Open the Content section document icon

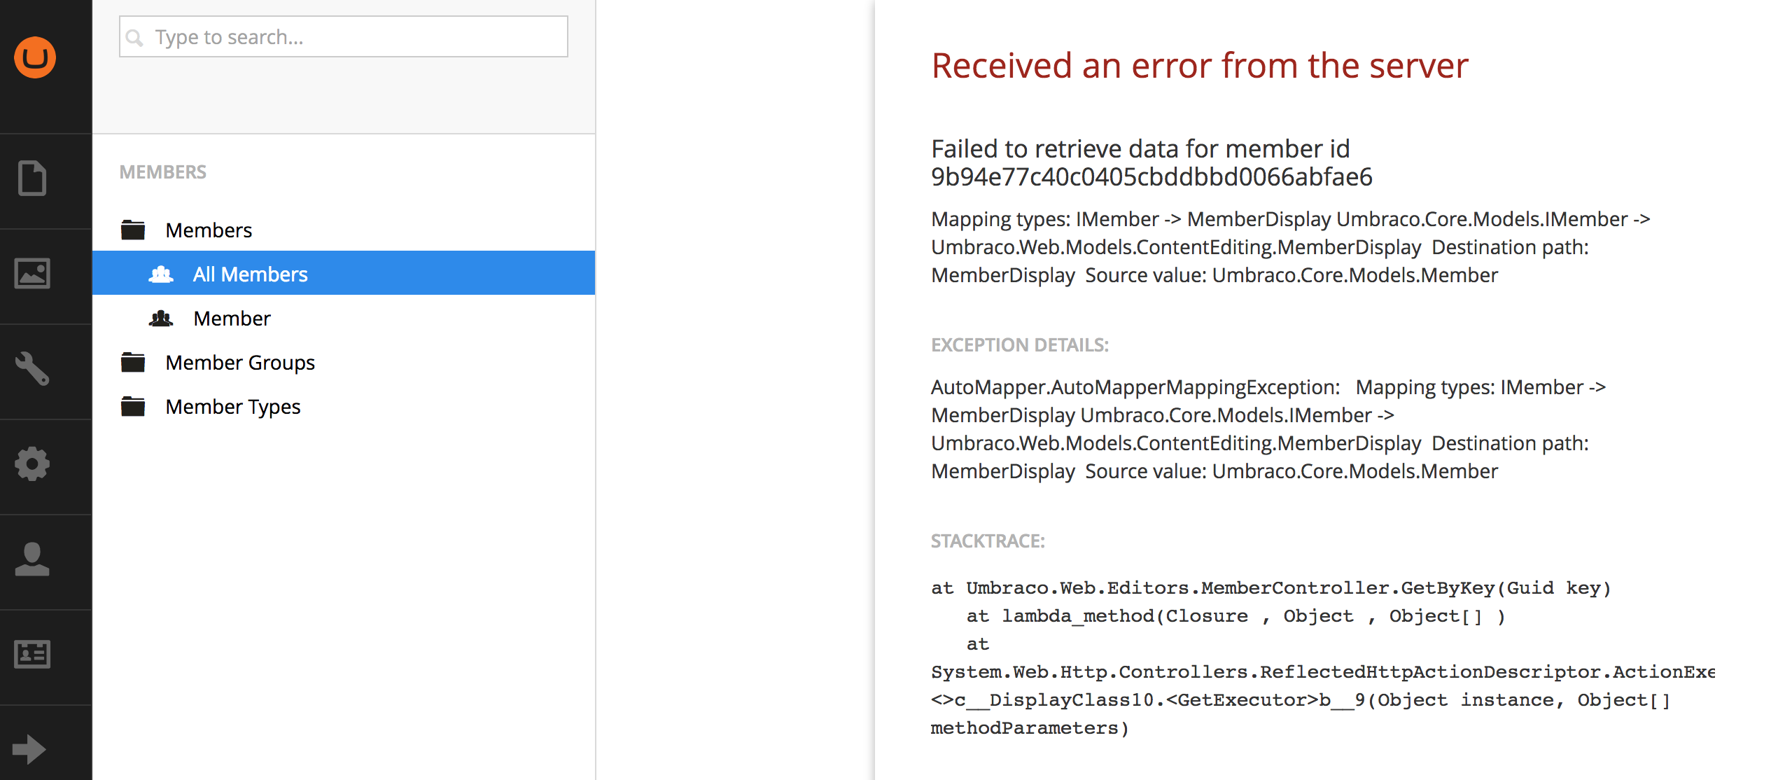pos(32,179)
